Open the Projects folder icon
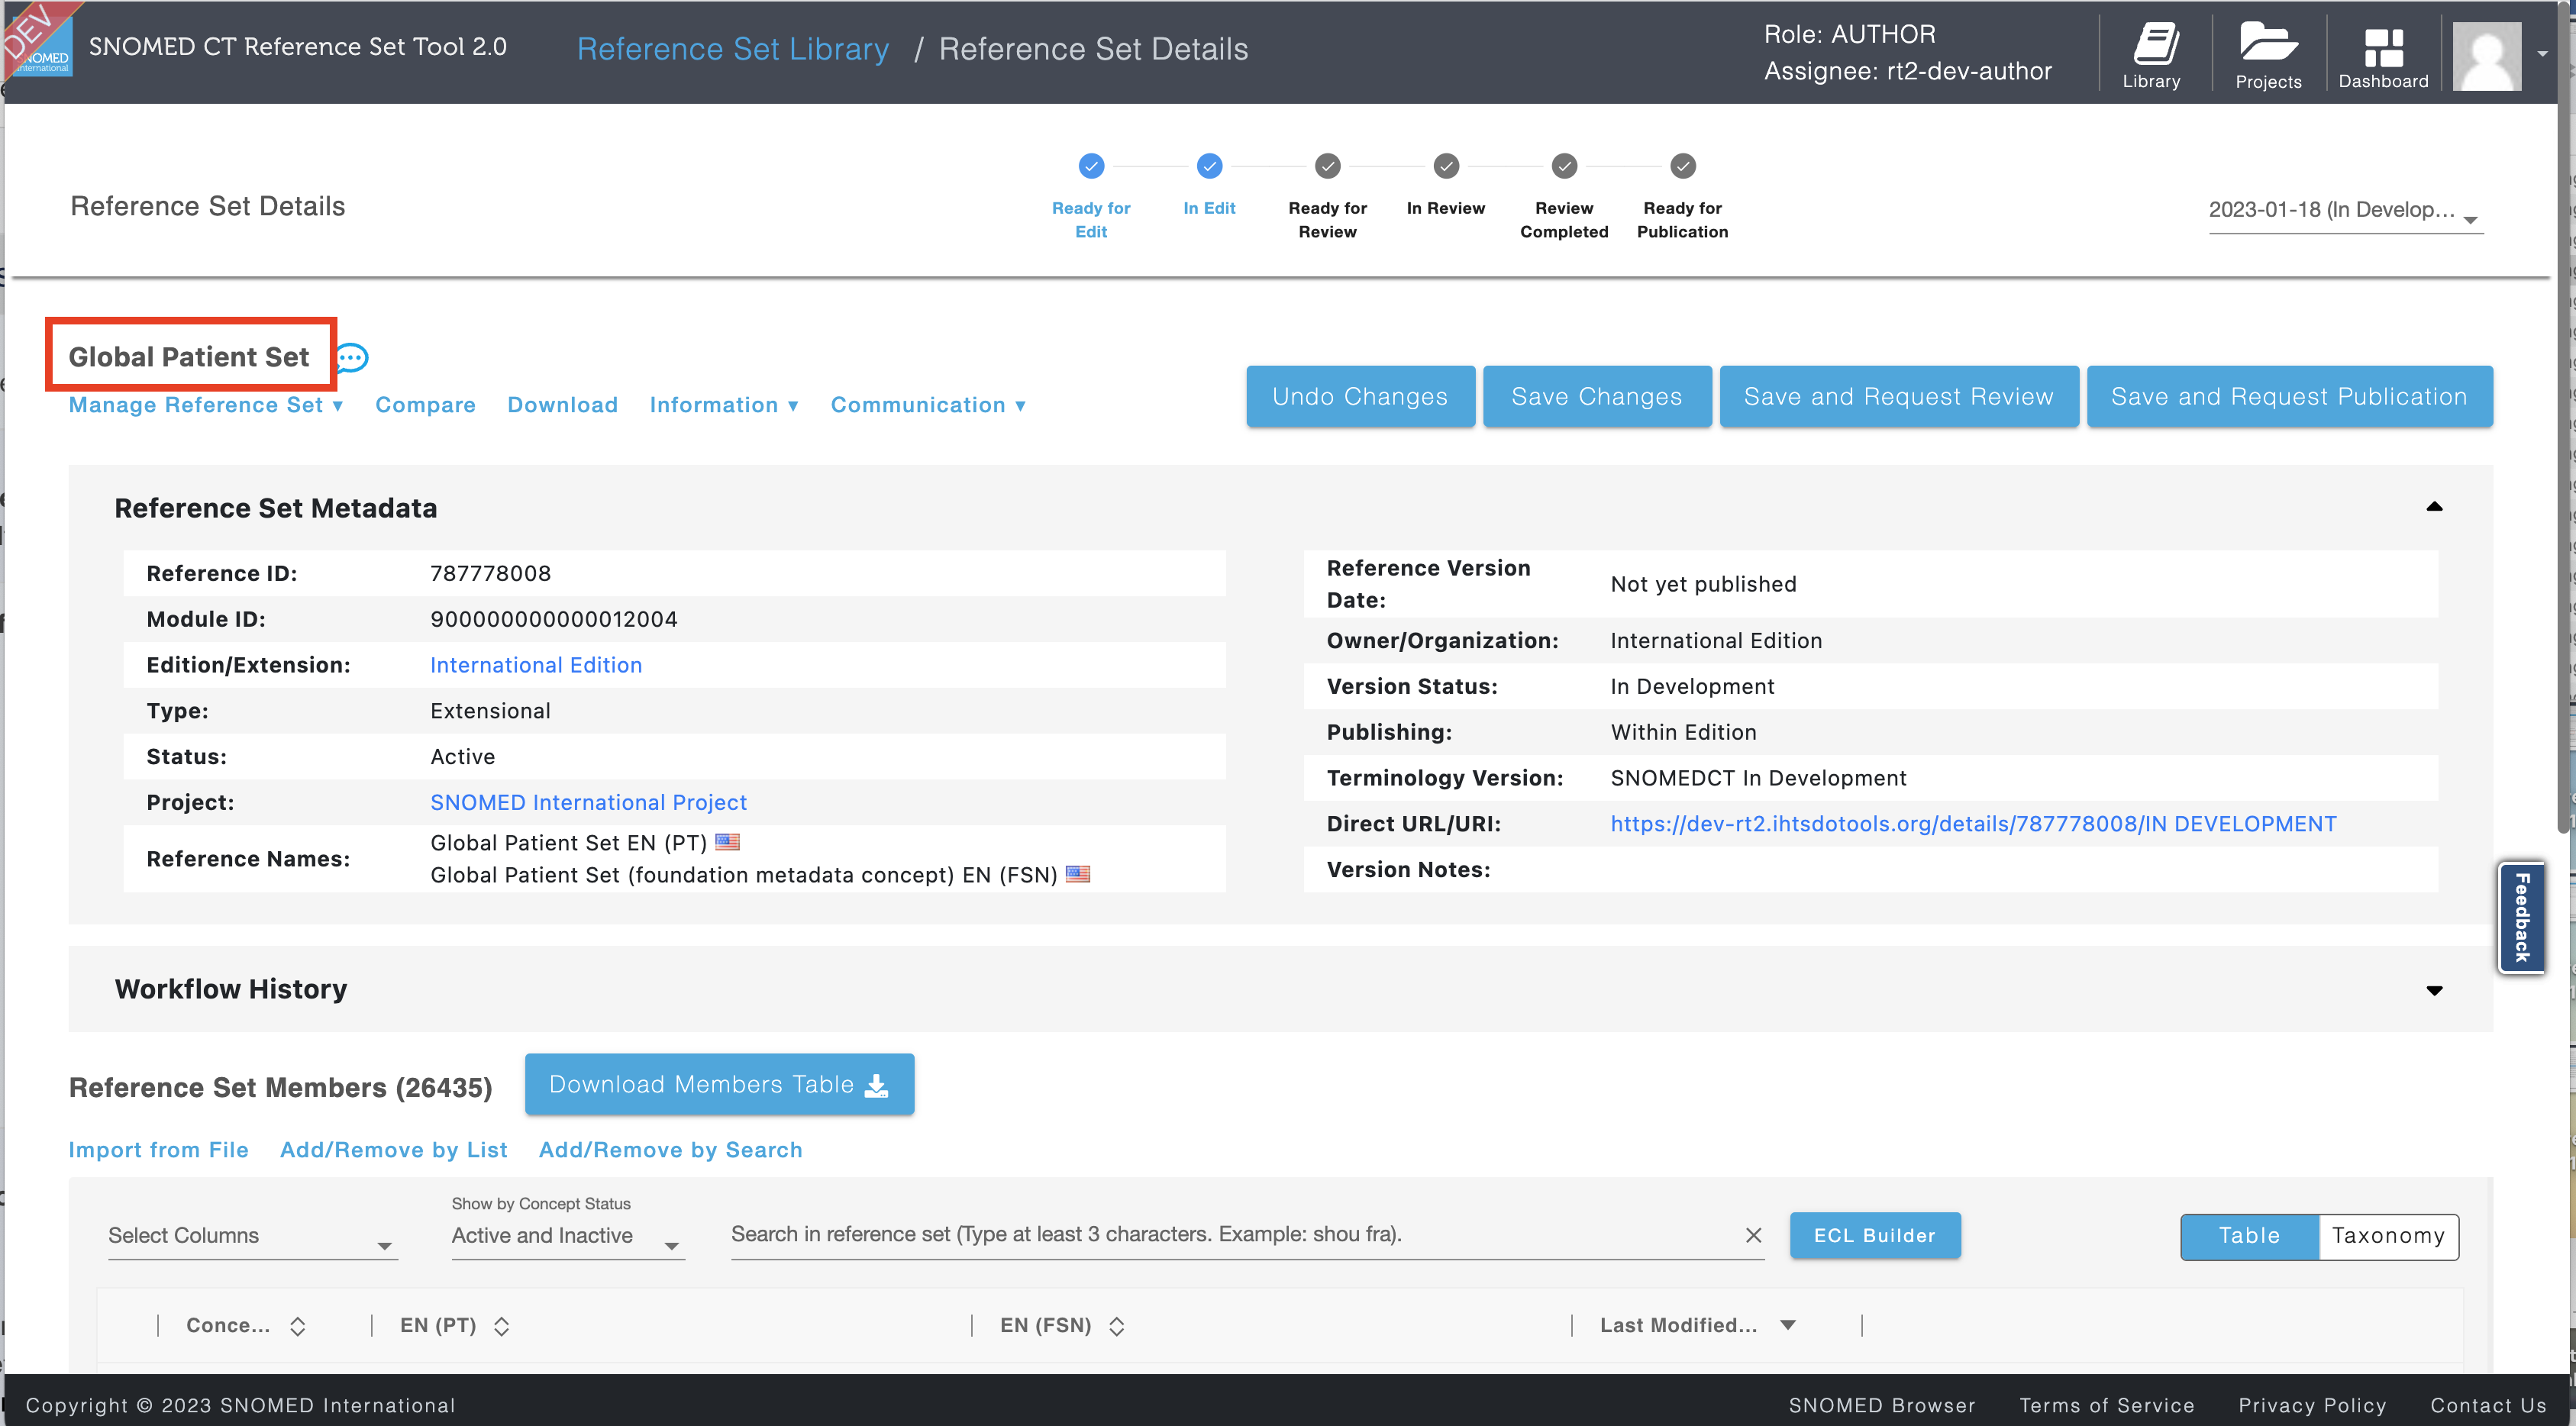The image size is (2576, 1426). pyautogui.click(x=2267, y=54)
